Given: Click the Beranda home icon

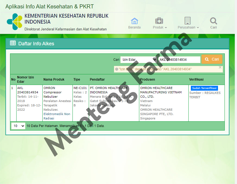Looking at the screenshot, I should pyautogui.click(x=134, y=21).
